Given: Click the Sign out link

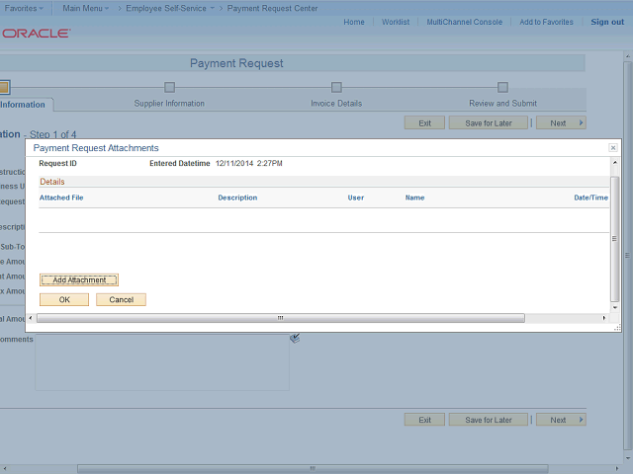Looking at the screenshot, I should pyautogui.click(x=606, y=22).
